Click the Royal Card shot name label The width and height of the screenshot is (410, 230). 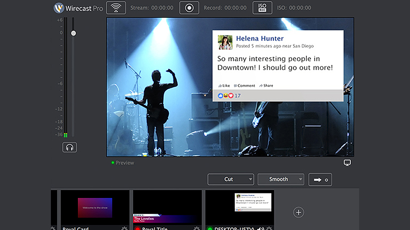[76, 229]
